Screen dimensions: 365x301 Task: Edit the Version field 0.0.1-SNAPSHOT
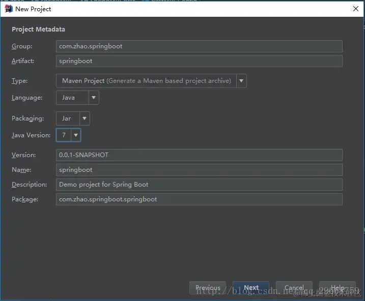tap(199, 155)
